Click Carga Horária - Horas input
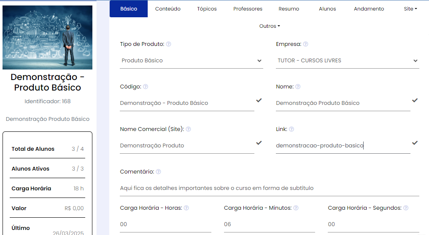This screenshot has height=235, width=429. pos(165,224)
